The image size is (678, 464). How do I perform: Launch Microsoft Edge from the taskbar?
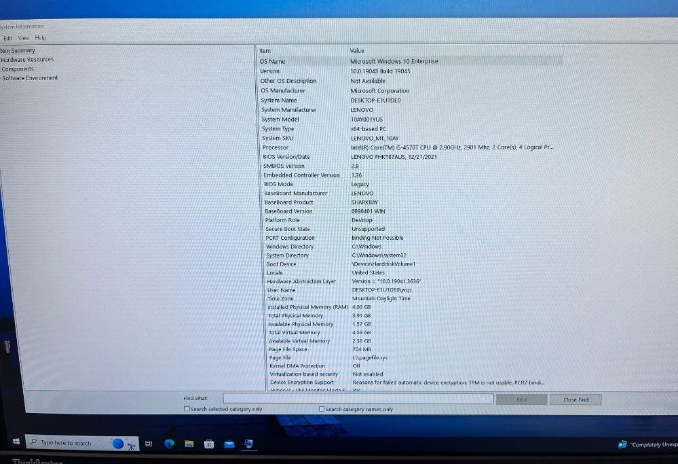(x=170, y=444)
